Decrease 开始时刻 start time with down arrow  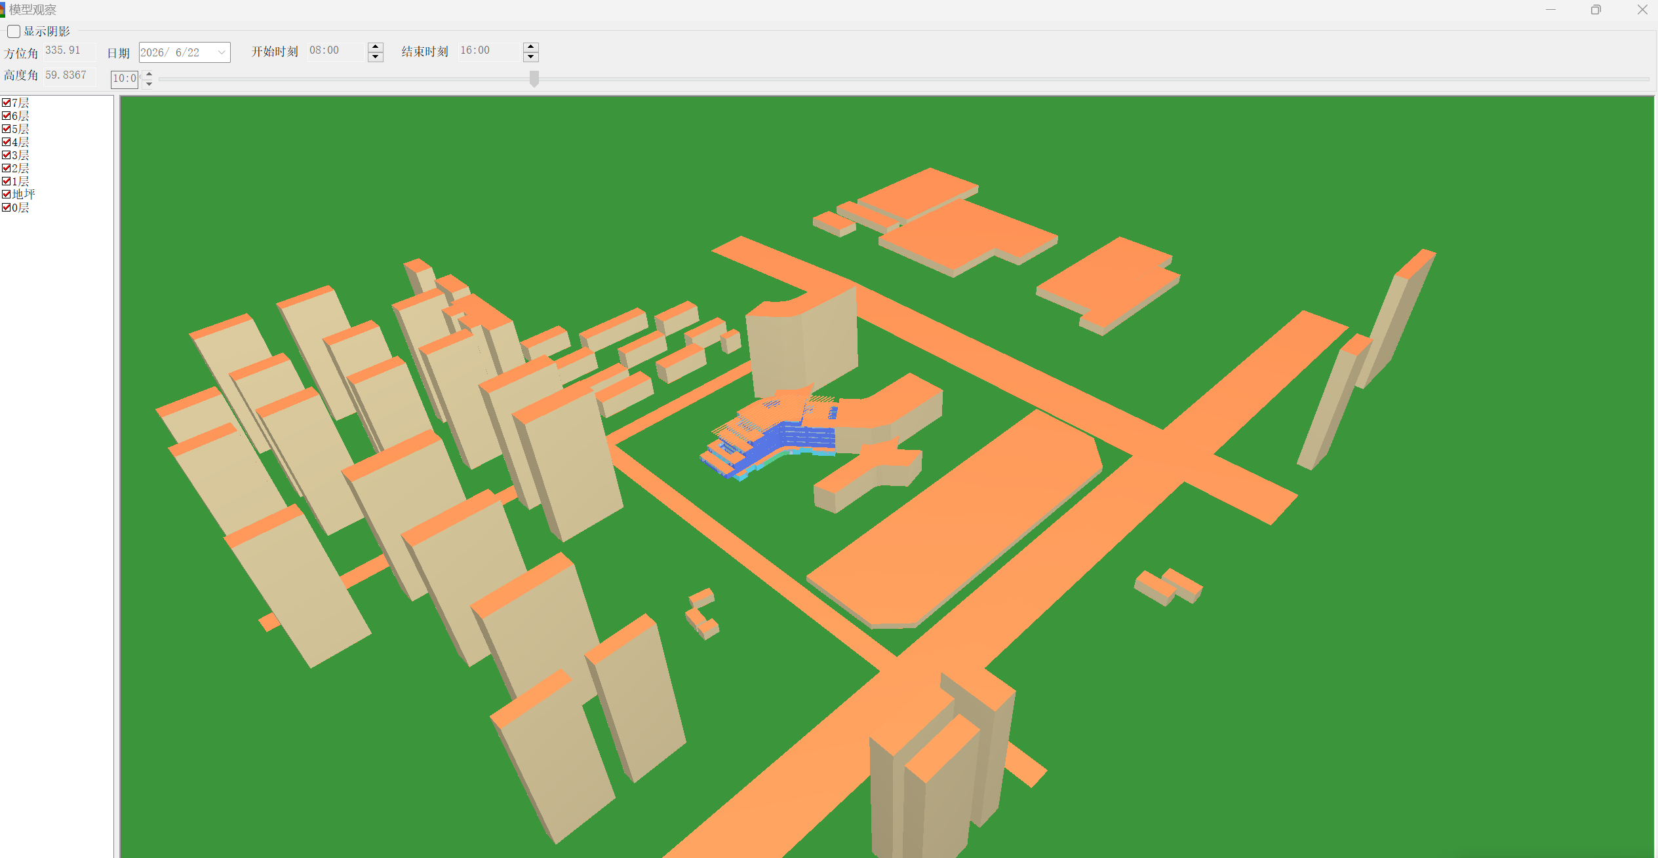tap(376, 57)
